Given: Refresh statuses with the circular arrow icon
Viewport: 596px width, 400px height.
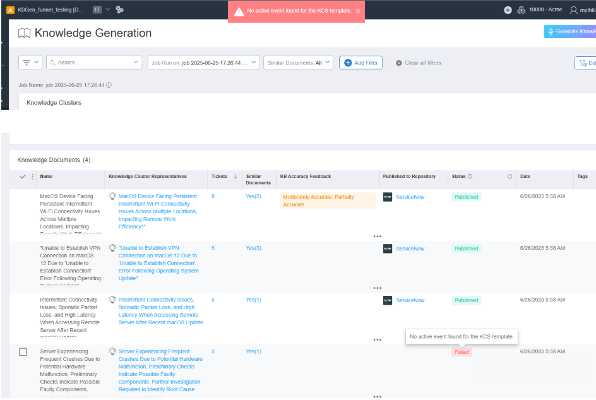Looking at the screenshot, I should coord(510,177).
